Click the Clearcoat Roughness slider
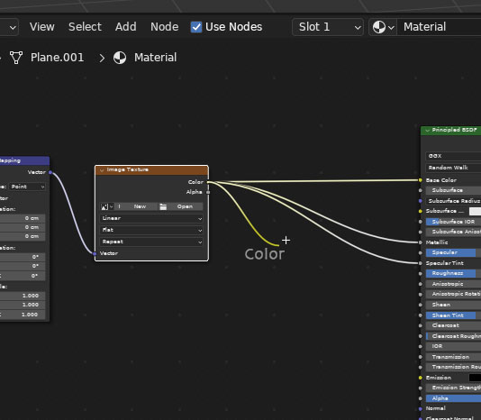 click(453, 336)
